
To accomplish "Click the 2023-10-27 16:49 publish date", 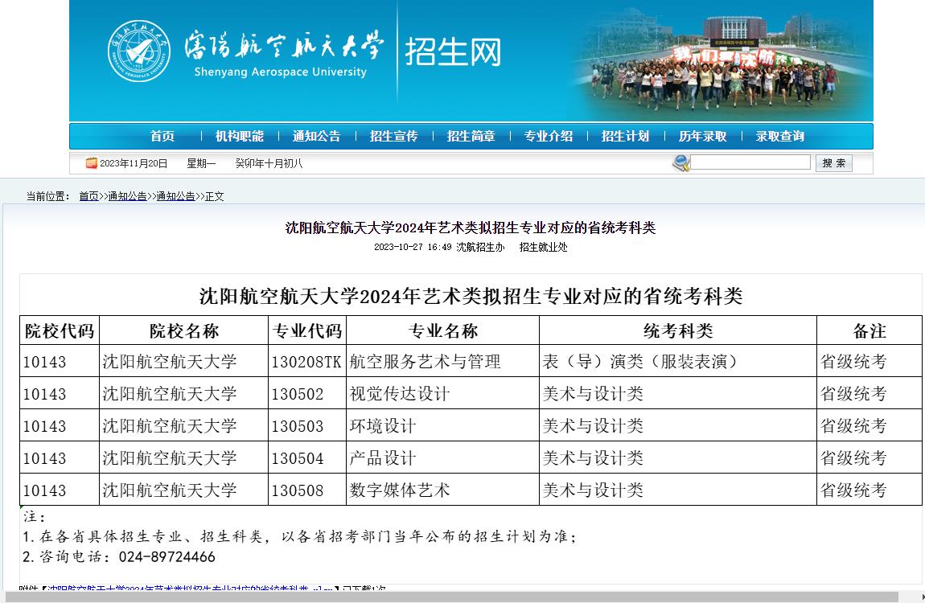I will (x=413, y=247).
